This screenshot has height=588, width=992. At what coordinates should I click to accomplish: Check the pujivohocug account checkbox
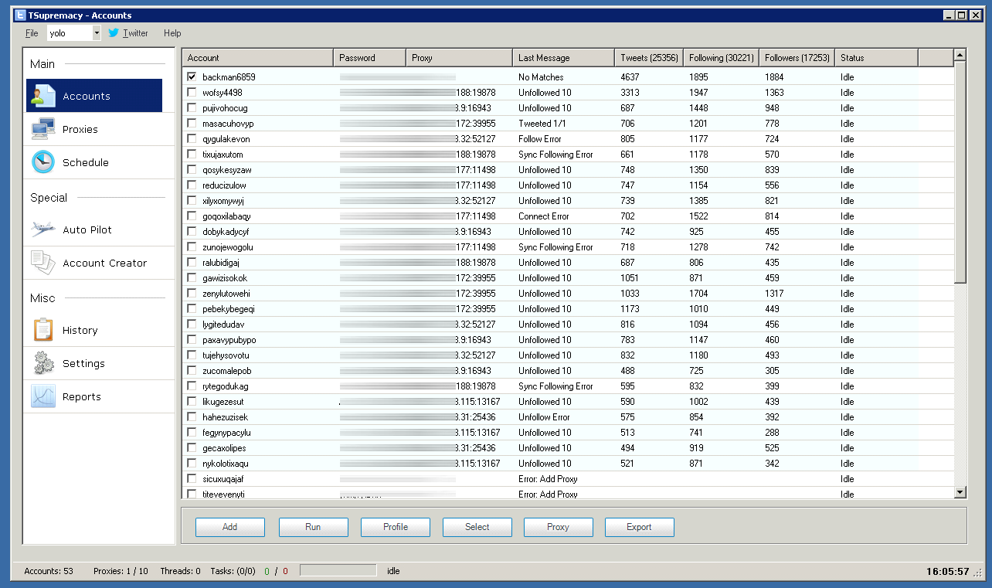coord(192,108)
